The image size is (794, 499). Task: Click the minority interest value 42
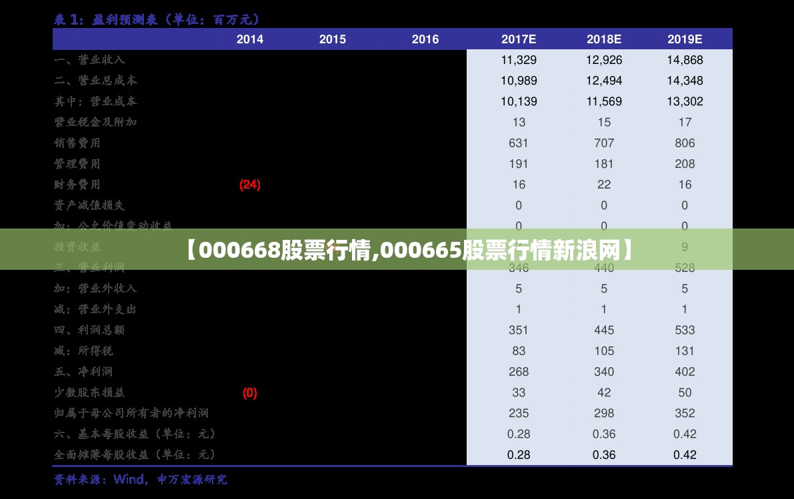tap(603, 392)
